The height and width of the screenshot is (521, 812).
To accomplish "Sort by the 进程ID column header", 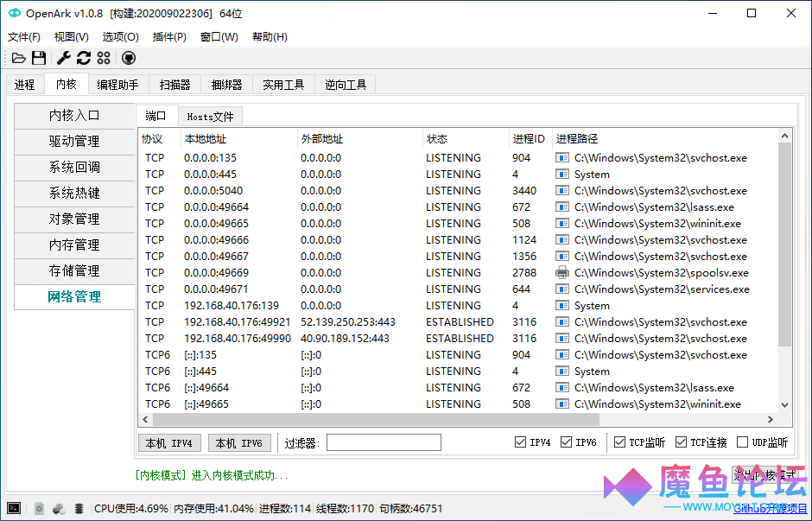I will pyautogui.click(x=529, y=139).
